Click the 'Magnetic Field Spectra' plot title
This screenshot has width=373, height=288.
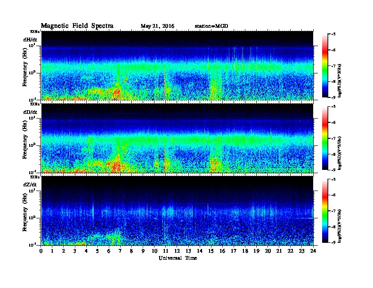point(77,26)
